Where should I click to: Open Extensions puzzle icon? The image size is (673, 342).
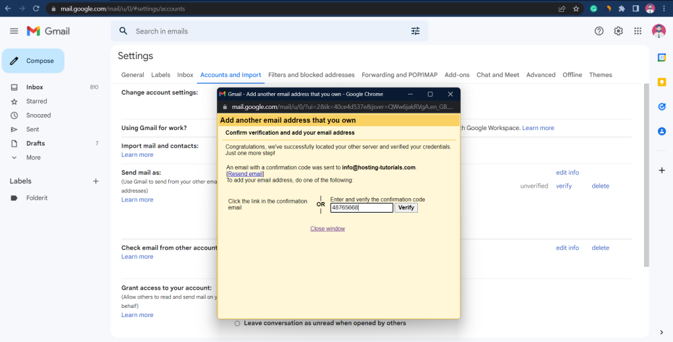[x=622, y=9]
